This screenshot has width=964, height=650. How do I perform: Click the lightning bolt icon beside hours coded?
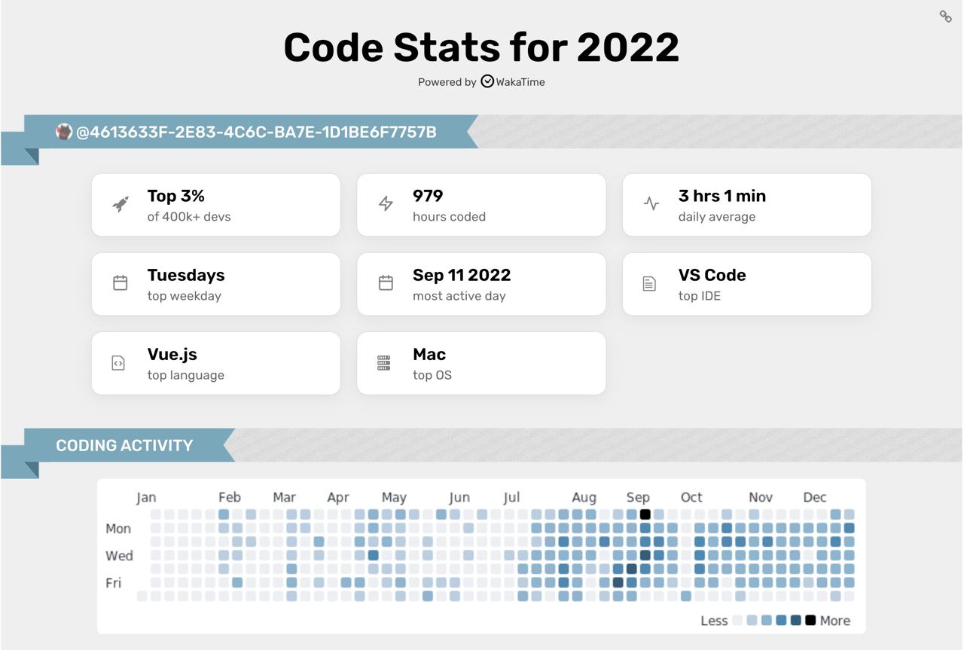click(386, 204)
